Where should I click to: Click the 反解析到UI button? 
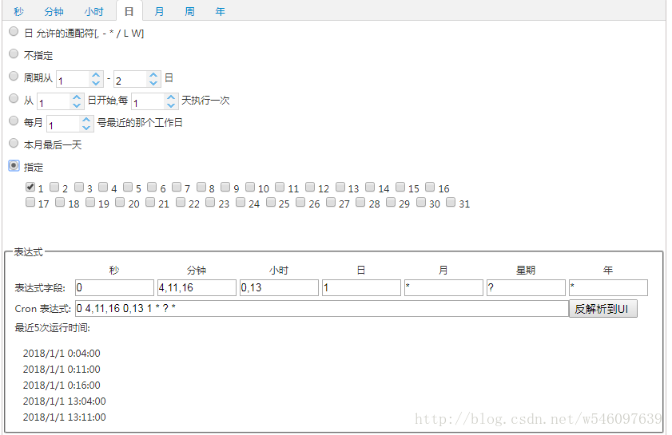(602, 309)
